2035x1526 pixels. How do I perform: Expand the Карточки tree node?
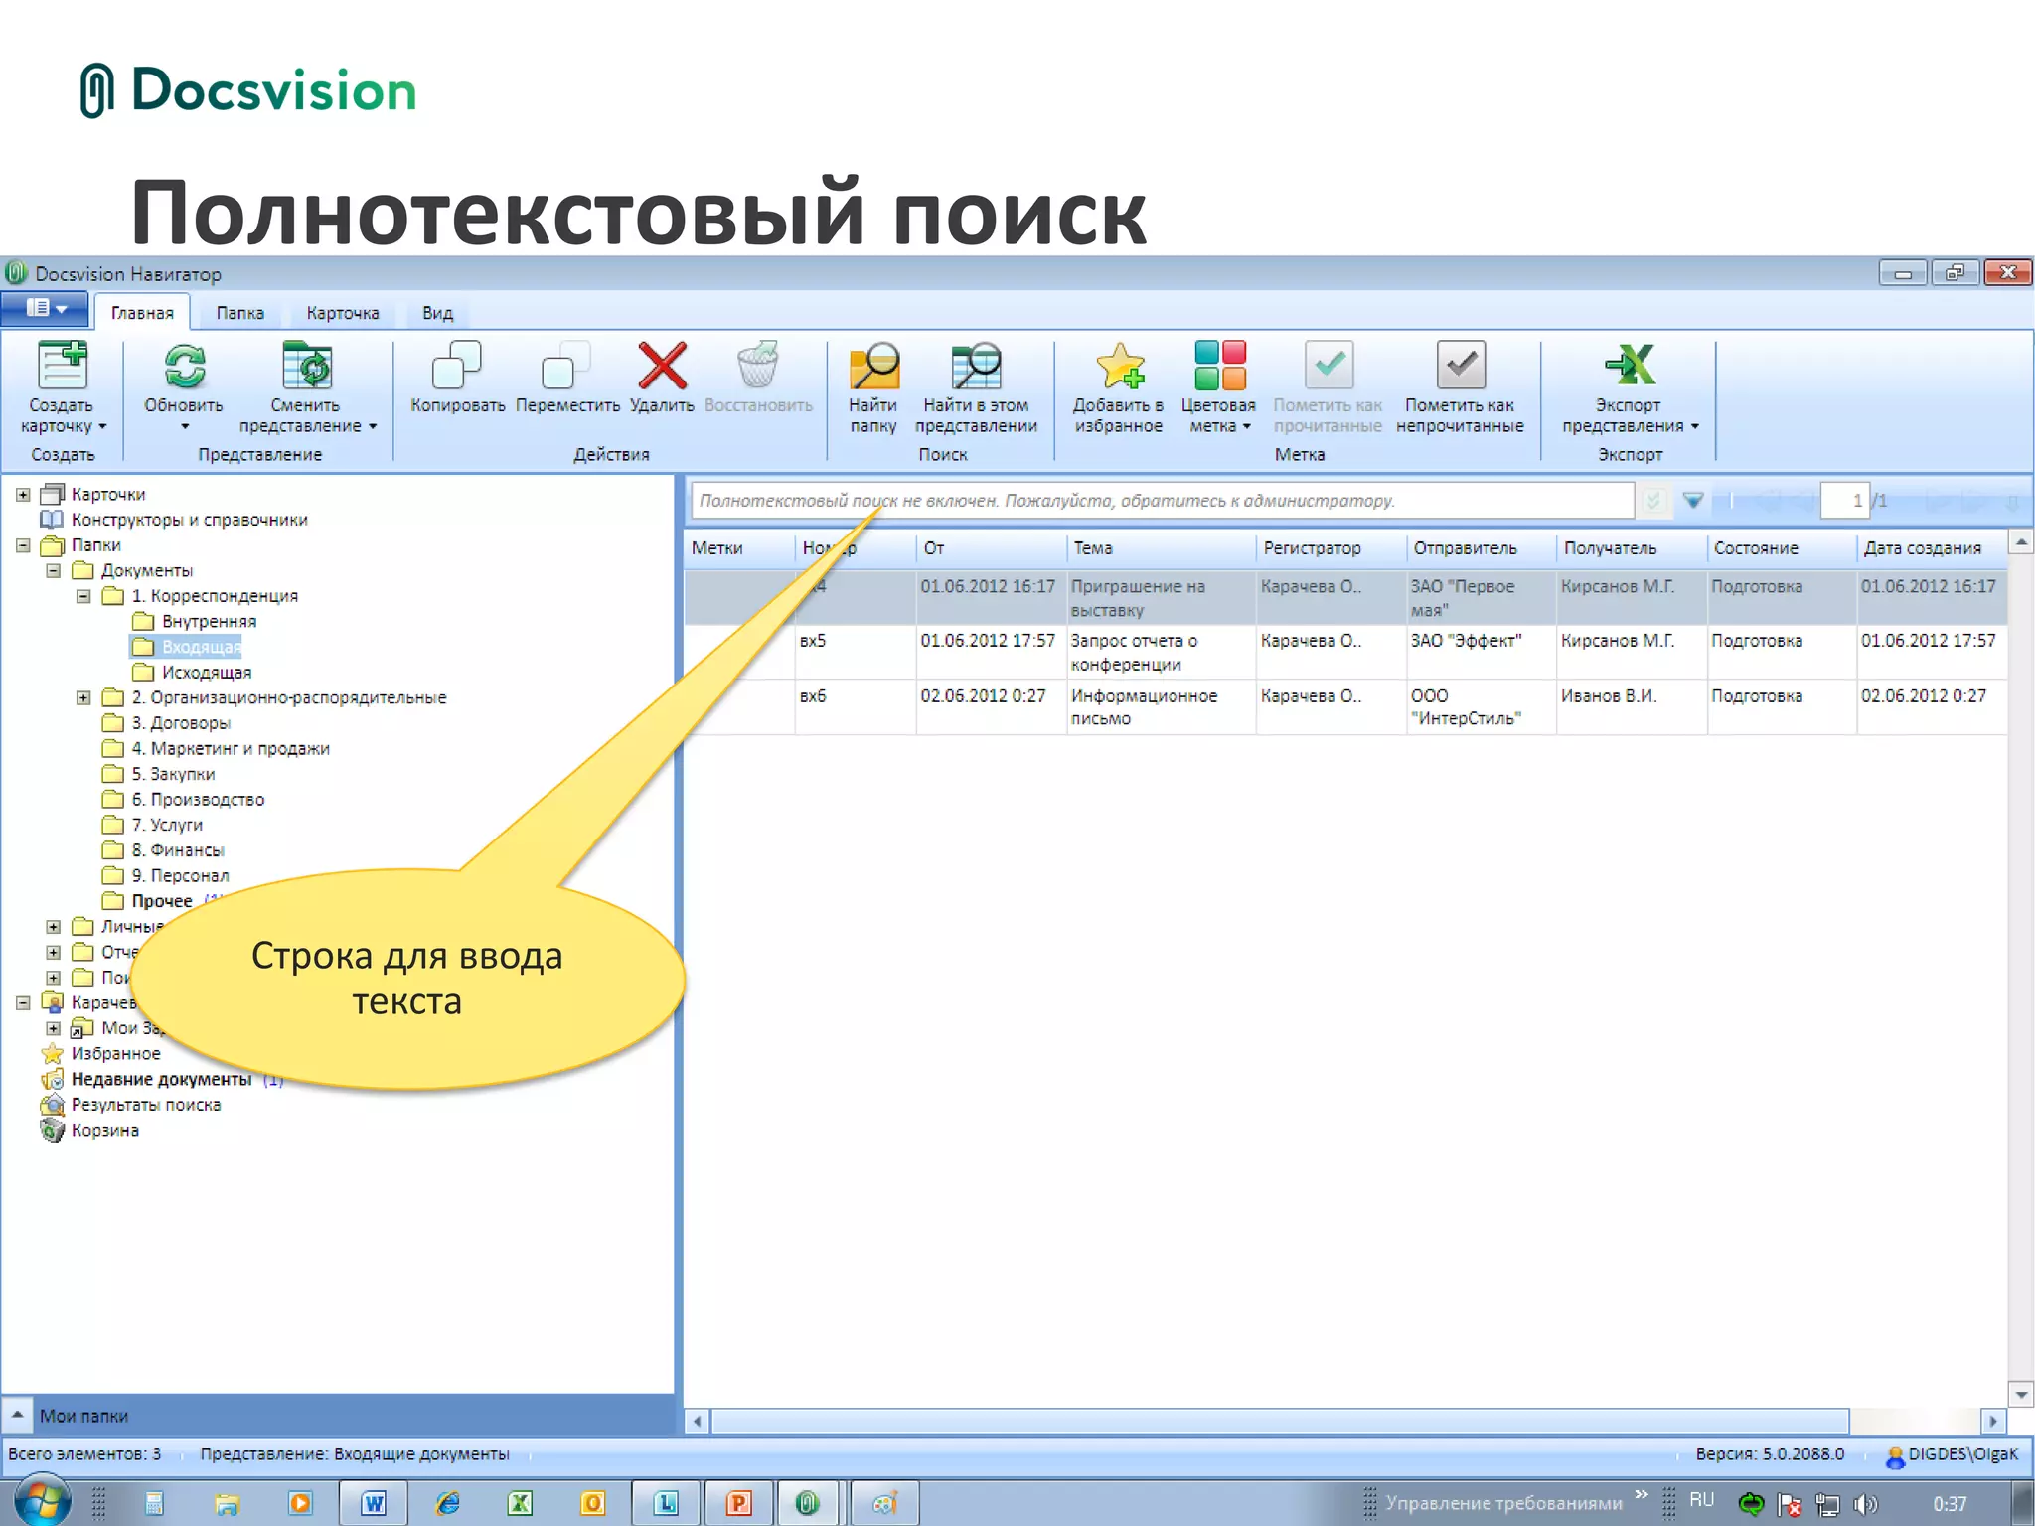(x=23, y=494)
